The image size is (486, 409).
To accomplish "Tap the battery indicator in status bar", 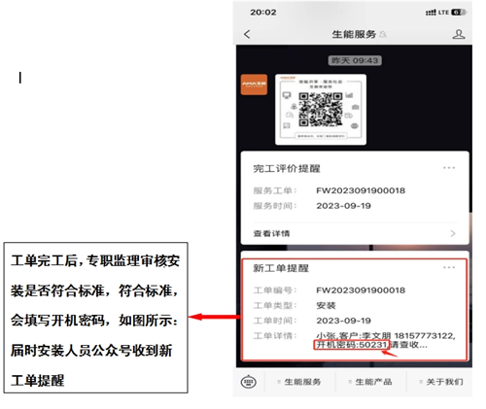I will point(459,13).
